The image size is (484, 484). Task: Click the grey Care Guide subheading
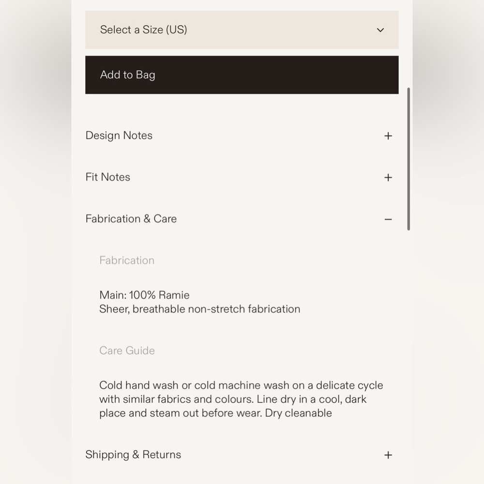coord(127,350)
